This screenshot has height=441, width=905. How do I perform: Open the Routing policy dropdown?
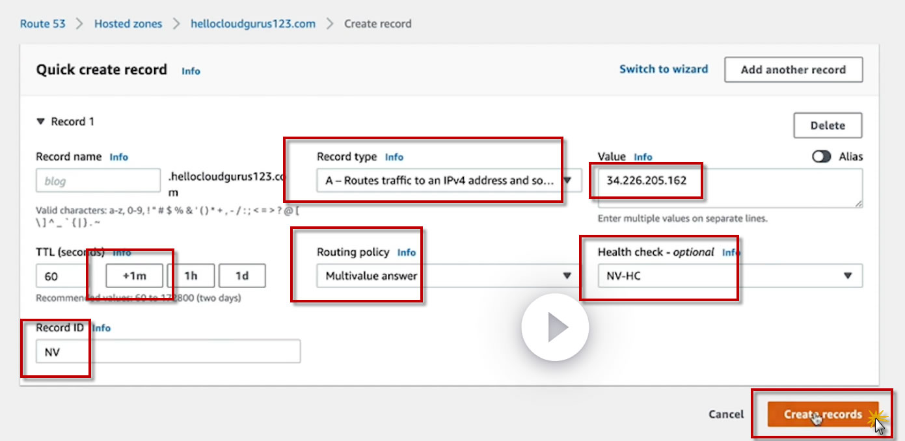(x=446, y=276)
